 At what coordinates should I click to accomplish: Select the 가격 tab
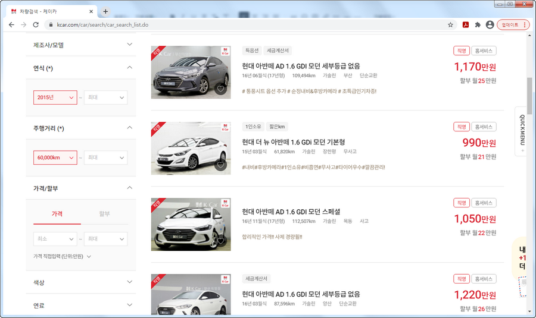(x=57, y=214)
